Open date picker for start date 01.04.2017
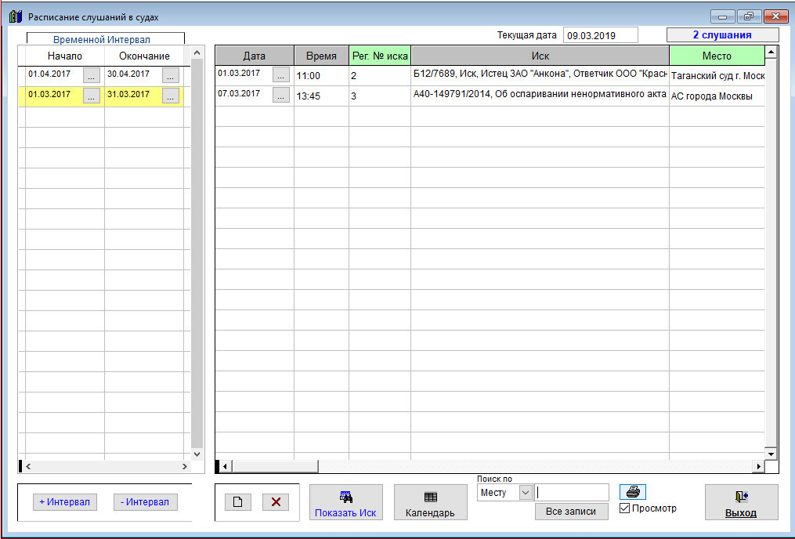The height and width of the screenshot is (539, 795). (92, 75)
